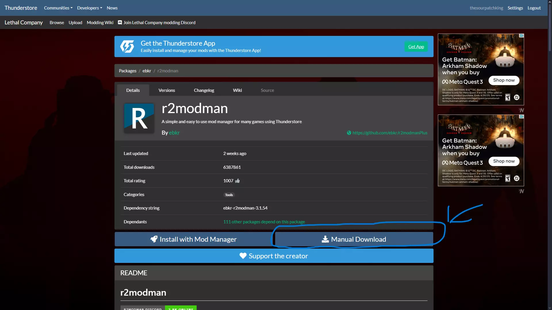Select the Tools category badge
The width and height of the screenshot is (552, 310).
[229, 195]
